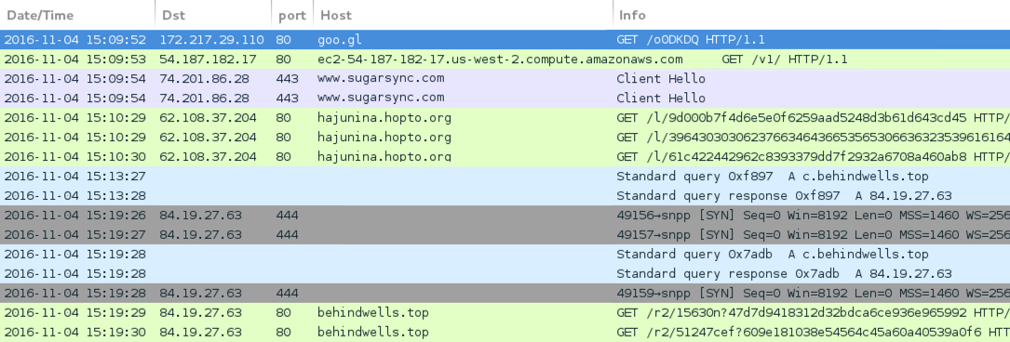Viewport: 1010px width, 342px height.
Task: Select hajunina.hopto.org GET /l/9d000b7f packet
Action: point(505,118)
